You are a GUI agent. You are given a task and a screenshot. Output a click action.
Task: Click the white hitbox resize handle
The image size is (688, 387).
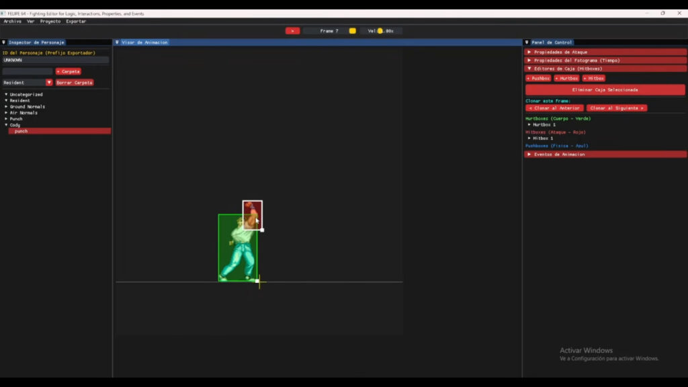pos(262,230)
